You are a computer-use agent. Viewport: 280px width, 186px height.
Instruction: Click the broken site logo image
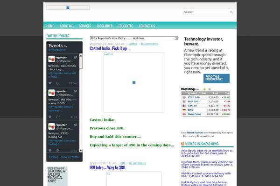click(68, 7)
